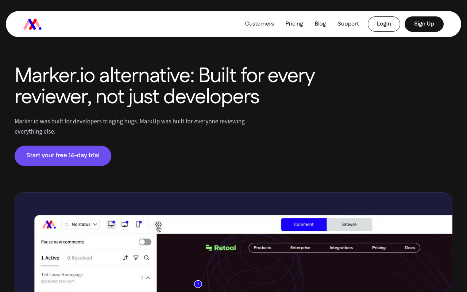Screen dimensions: 467x292
Task: Open the Blog link
Action: [320, 24]
